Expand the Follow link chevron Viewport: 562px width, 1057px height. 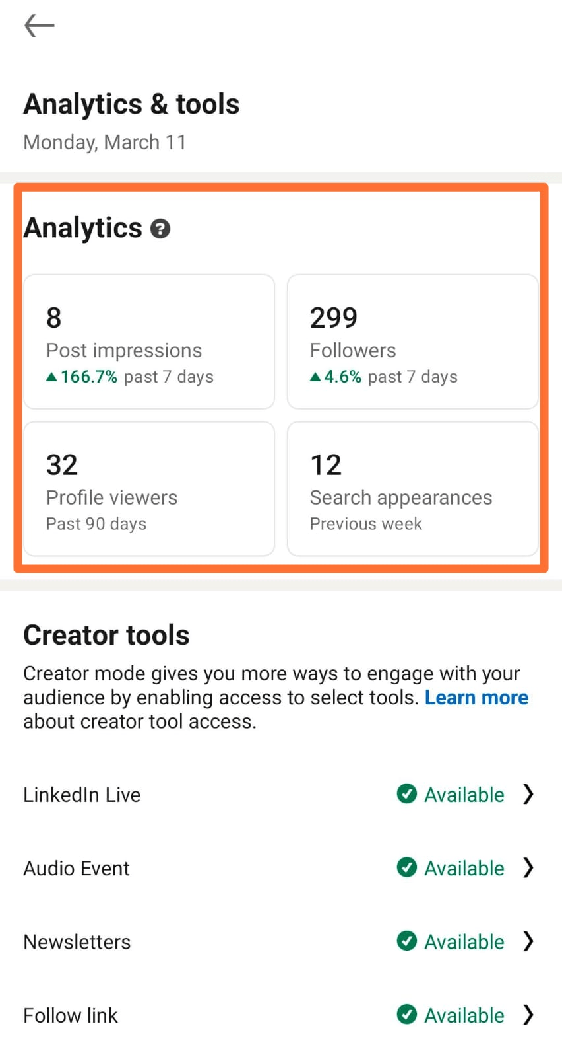click(528, 1015)
